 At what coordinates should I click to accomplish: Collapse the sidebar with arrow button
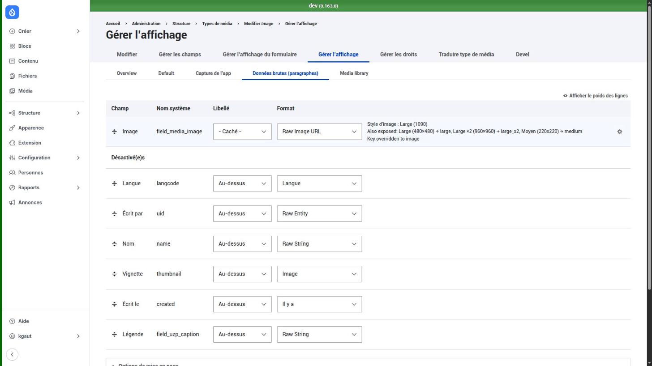pyautogui.click(x=12, y=354)
